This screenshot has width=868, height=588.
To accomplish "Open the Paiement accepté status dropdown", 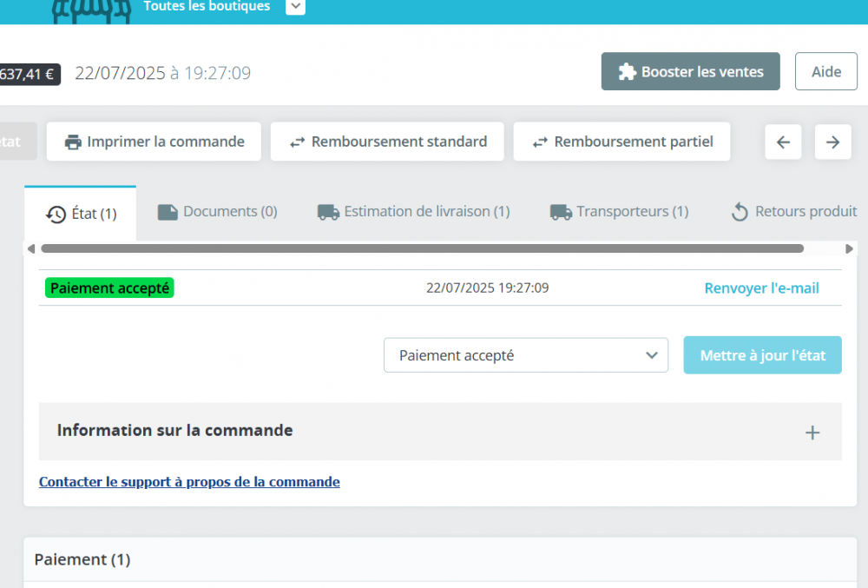I will click(x=525, y=355).
